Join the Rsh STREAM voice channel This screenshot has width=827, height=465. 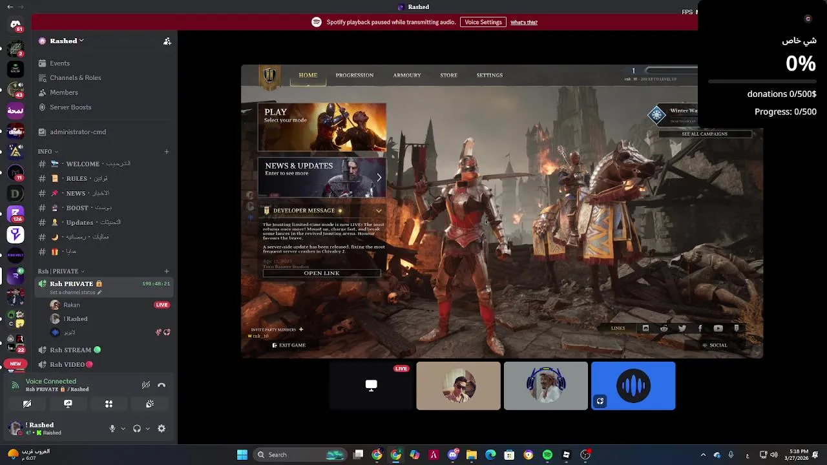pos(105,350)
